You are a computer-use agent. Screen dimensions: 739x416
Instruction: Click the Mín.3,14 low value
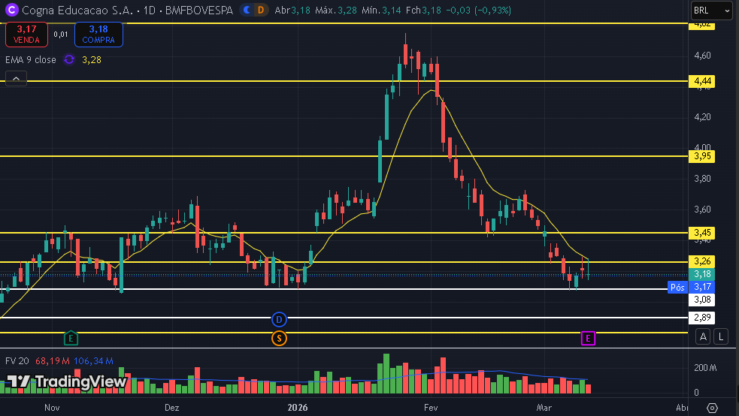coord(381,11)
